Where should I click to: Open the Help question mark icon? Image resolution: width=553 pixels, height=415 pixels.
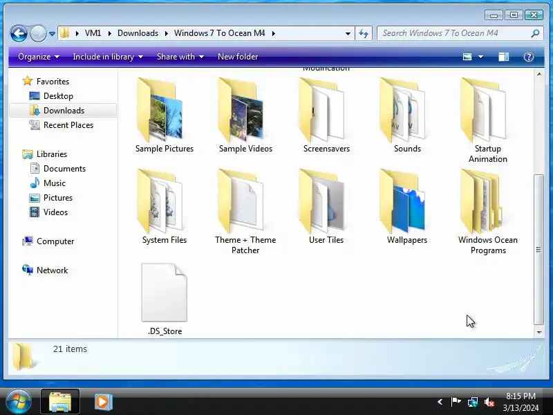point(529,57)
